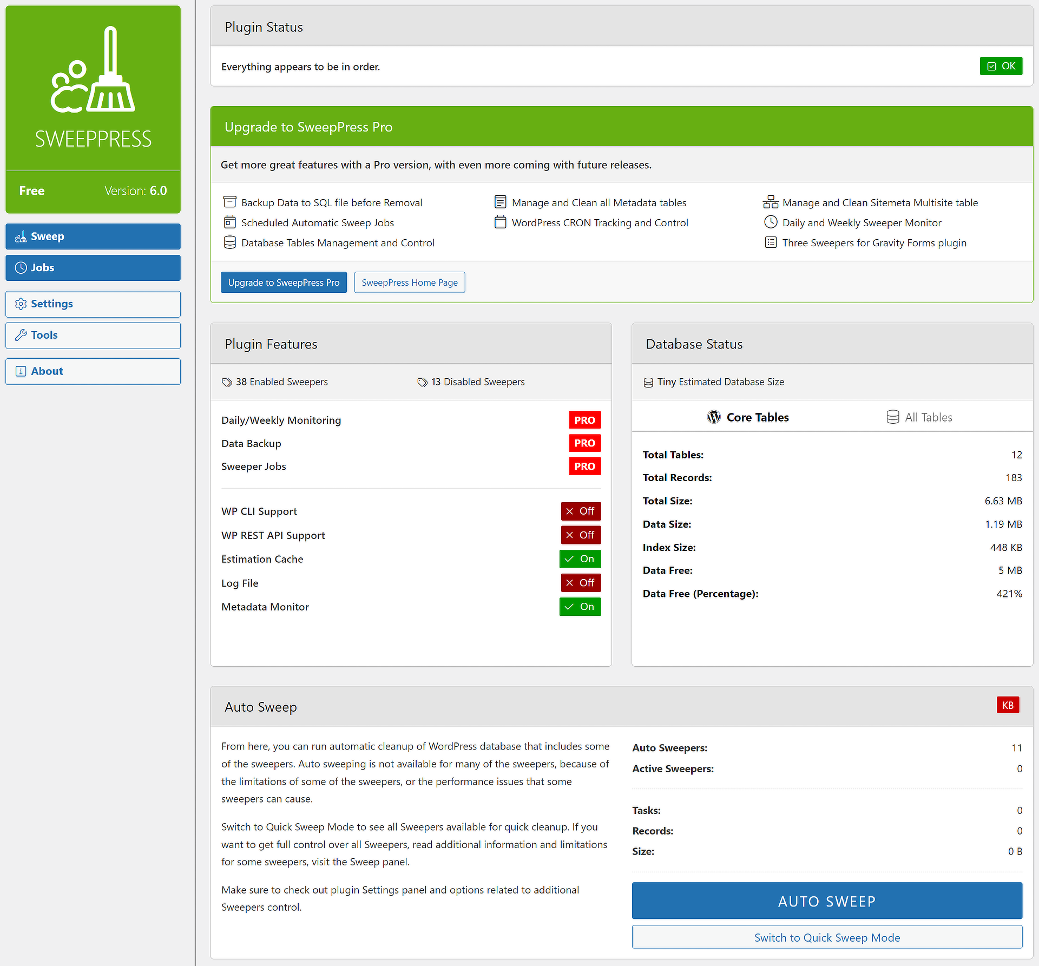Click the Sitemeta Multisite network icon
This screenshot has width=1039, height=966.
click(x=771, y=202)
